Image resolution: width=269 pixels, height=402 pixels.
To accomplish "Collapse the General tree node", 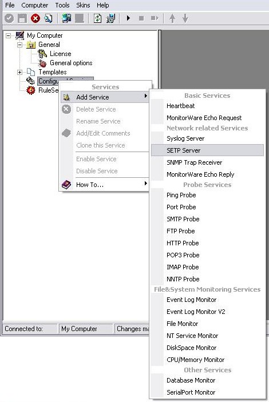I will click(20, 45).
